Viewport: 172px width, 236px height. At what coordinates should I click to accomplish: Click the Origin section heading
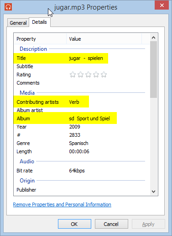pyautogui.click(x=27, y=181)
